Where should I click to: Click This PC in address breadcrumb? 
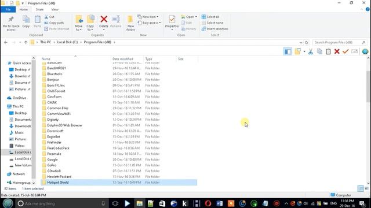[45, 42]
